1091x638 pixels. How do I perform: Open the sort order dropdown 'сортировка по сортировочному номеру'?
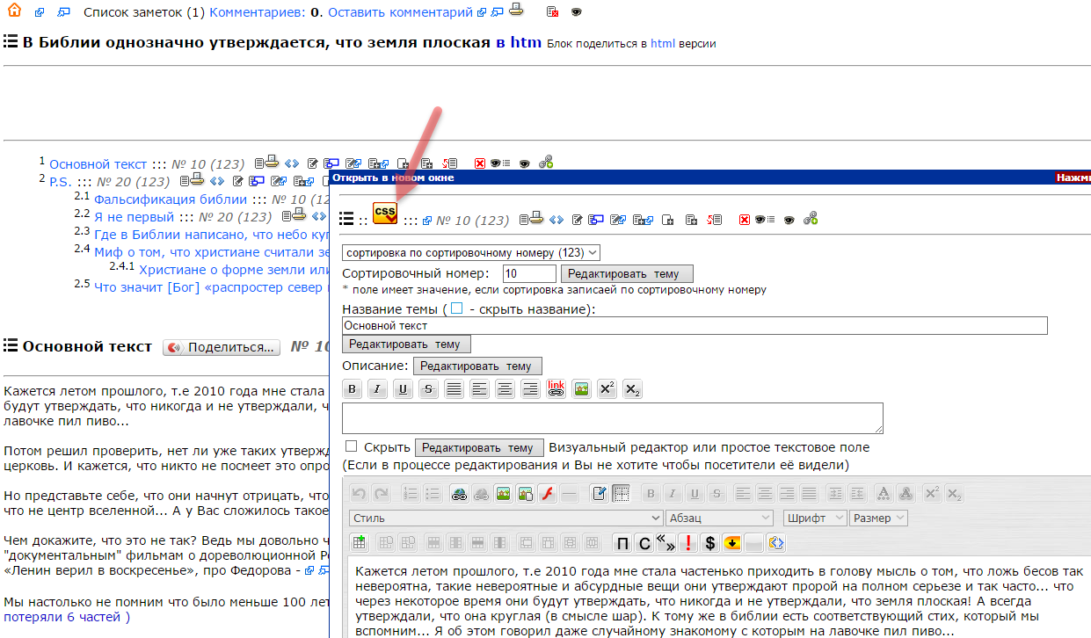tap(471, 252)
